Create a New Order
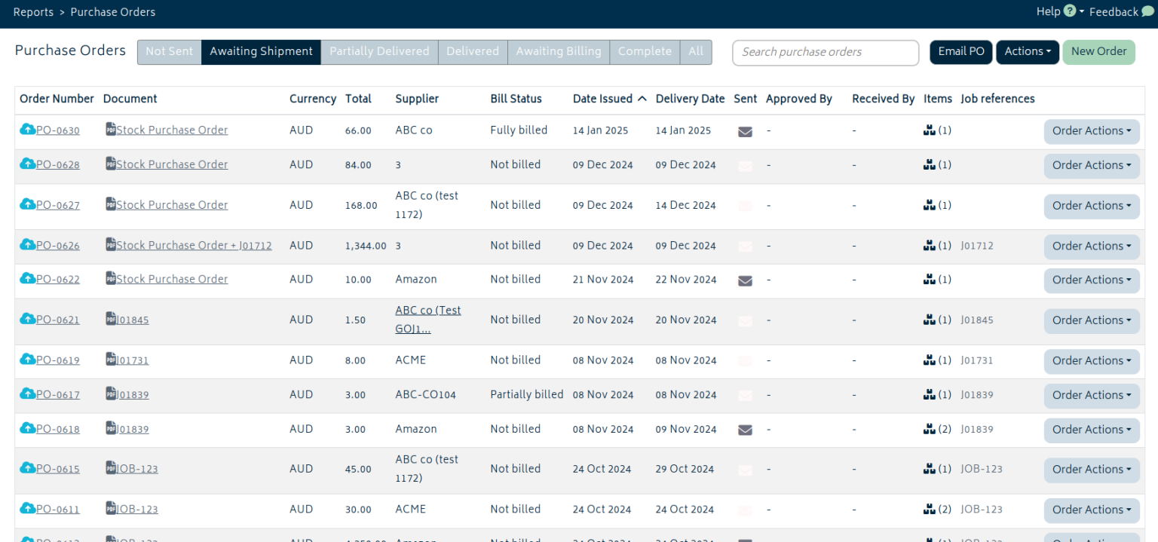The height and width of the screenshot is (542, 1158). pos(1098,51)
